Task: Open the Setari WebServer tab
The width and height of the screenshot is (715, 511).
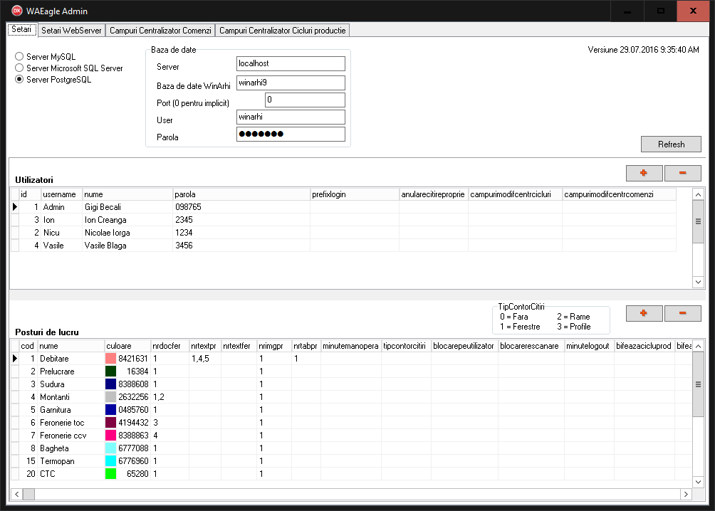Action: pyautogui.click(x=71, y=31)
